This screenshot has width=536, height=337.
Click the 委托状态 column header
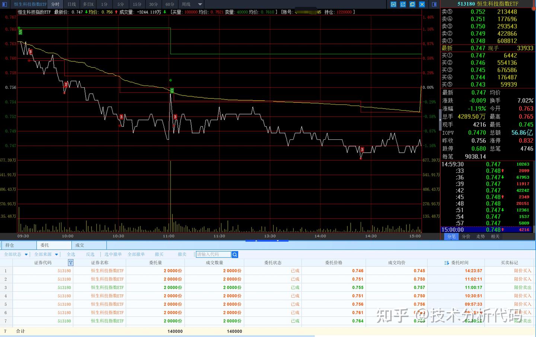[273, 263]
